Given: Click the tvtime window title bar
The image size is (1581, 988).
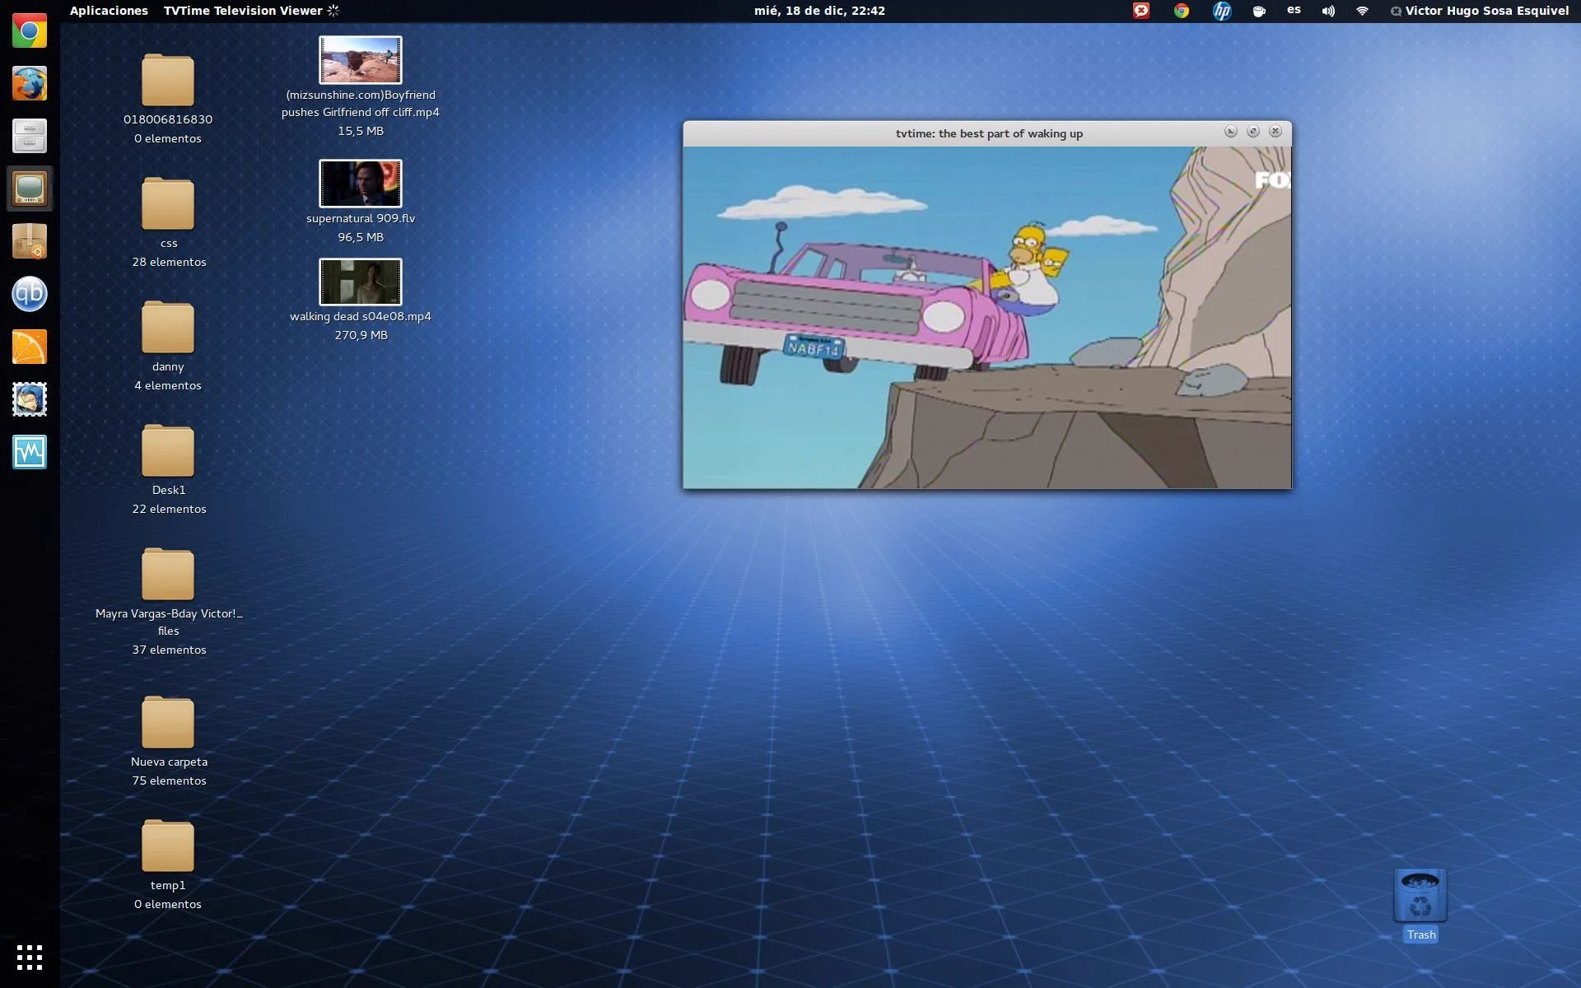Looking at the screenshot, I should click(x=988, y=133).
